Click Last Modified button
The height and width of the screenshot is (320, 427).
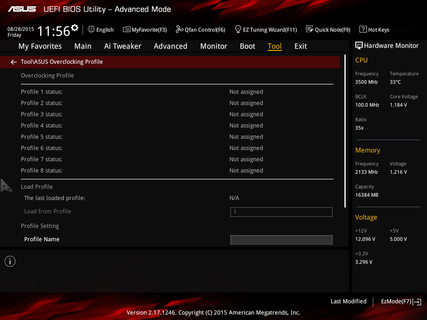[348, 302]
